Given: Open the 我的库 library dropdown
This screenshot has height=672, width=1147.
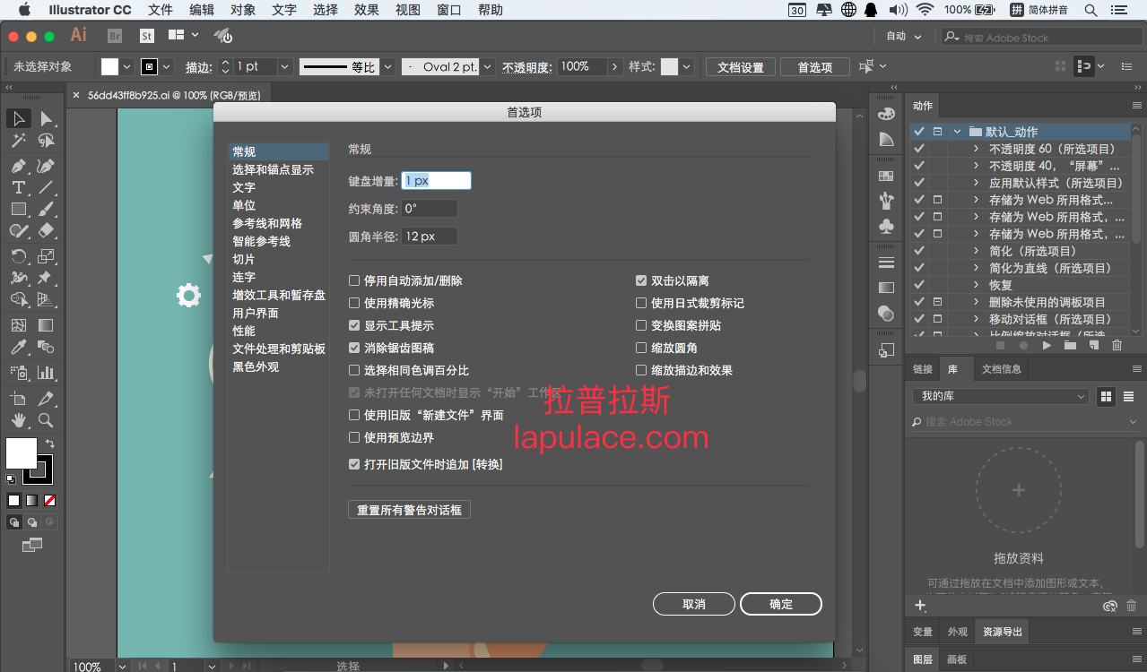Looking at the screenshot, I should coord(1000,396).
